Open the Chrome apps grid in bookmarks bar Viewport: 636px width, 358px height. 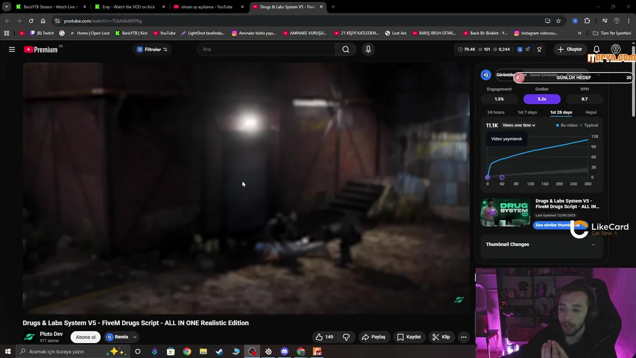point(6,33)
